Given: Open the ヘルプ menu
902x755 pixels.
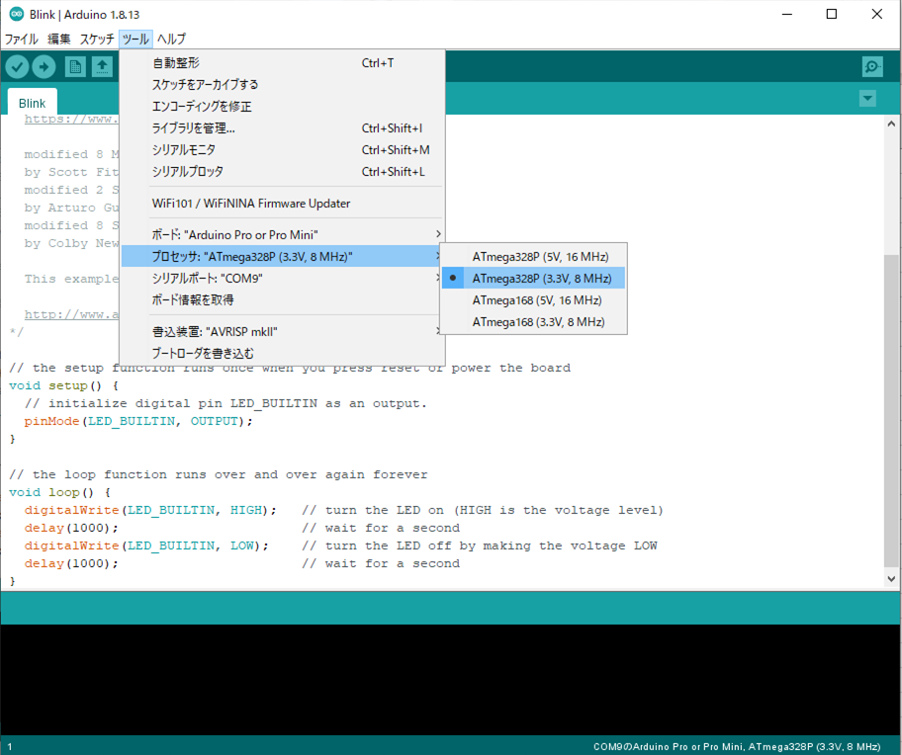Looking at the screenshot, I should 171,40.
